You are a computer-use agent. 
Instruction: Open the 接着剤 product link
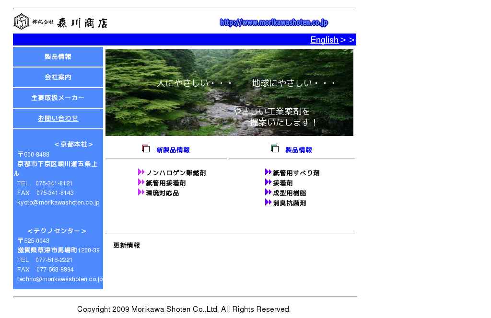[282, 183]
